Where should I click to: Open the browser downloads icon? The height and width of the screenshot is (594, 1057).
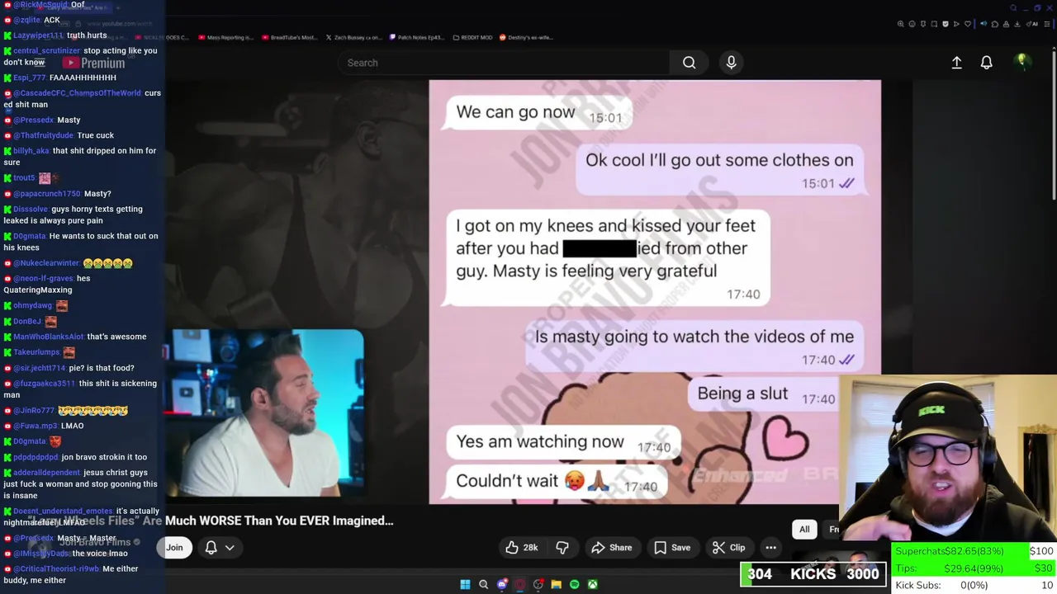tap(1017, 24)
